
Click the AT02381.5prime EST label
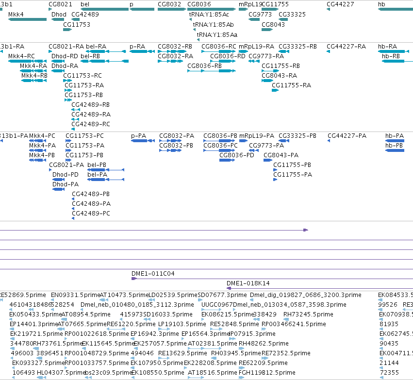212,344
